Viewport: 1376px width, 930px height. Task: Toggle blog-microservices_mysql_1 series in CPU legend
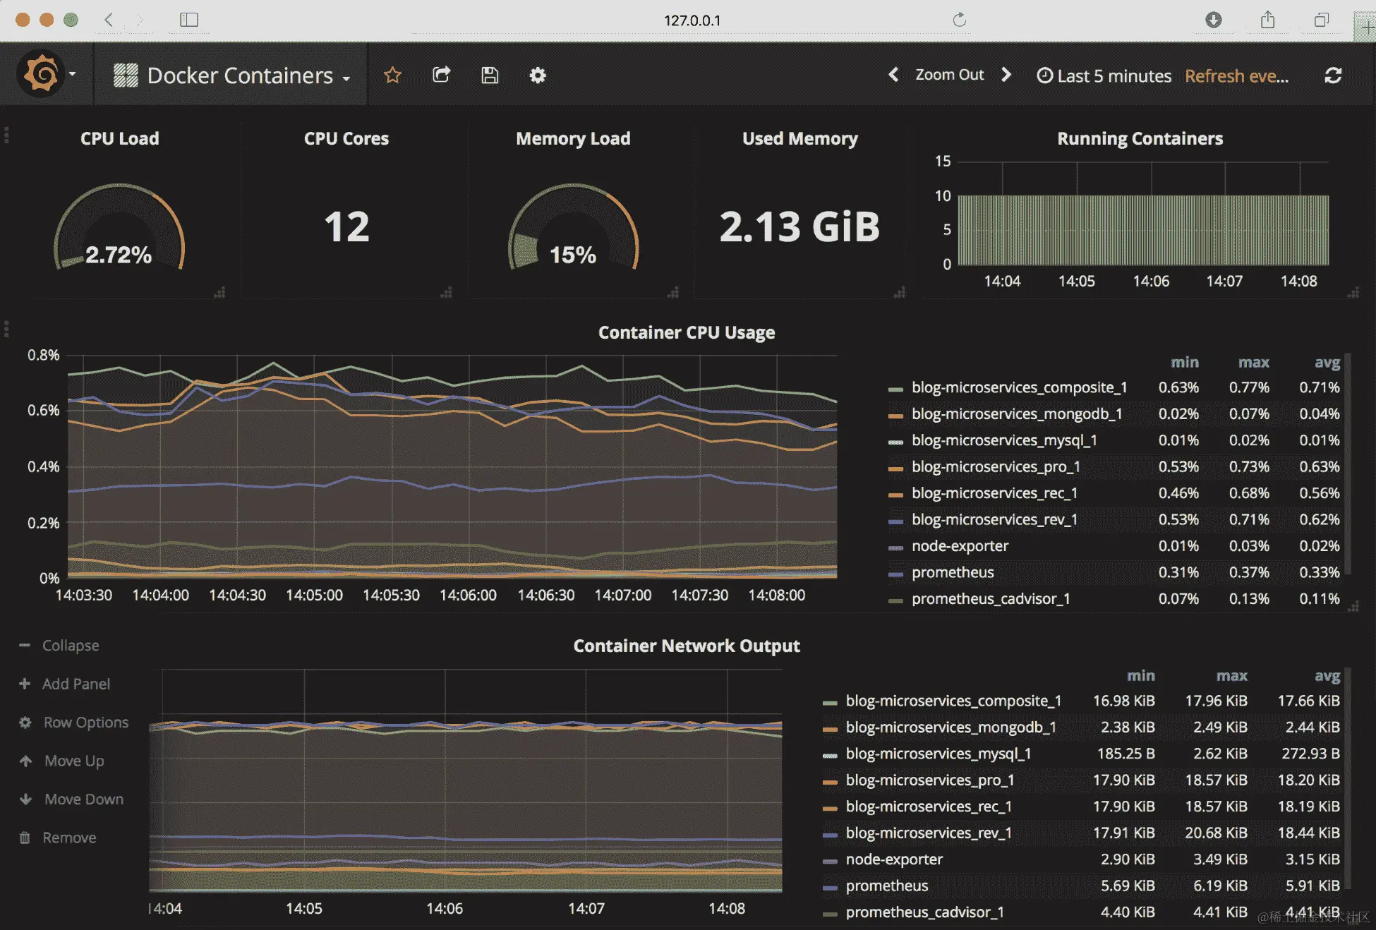click(x=1003, y=440)
